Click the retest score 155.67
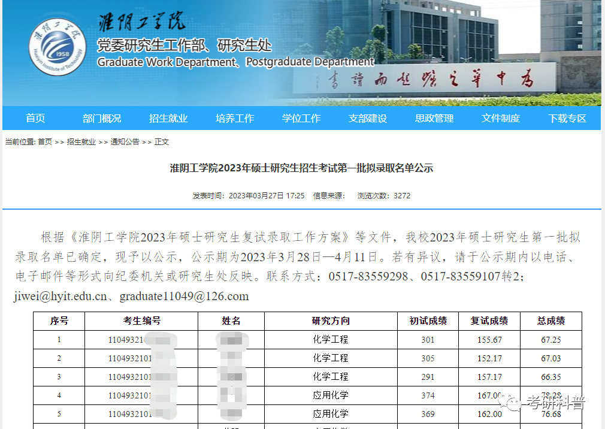 (489, 340)
